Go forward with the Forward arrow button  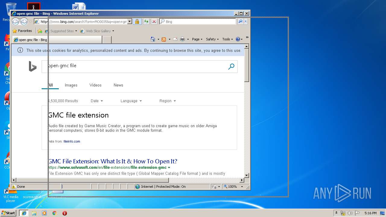click(24, 21)
